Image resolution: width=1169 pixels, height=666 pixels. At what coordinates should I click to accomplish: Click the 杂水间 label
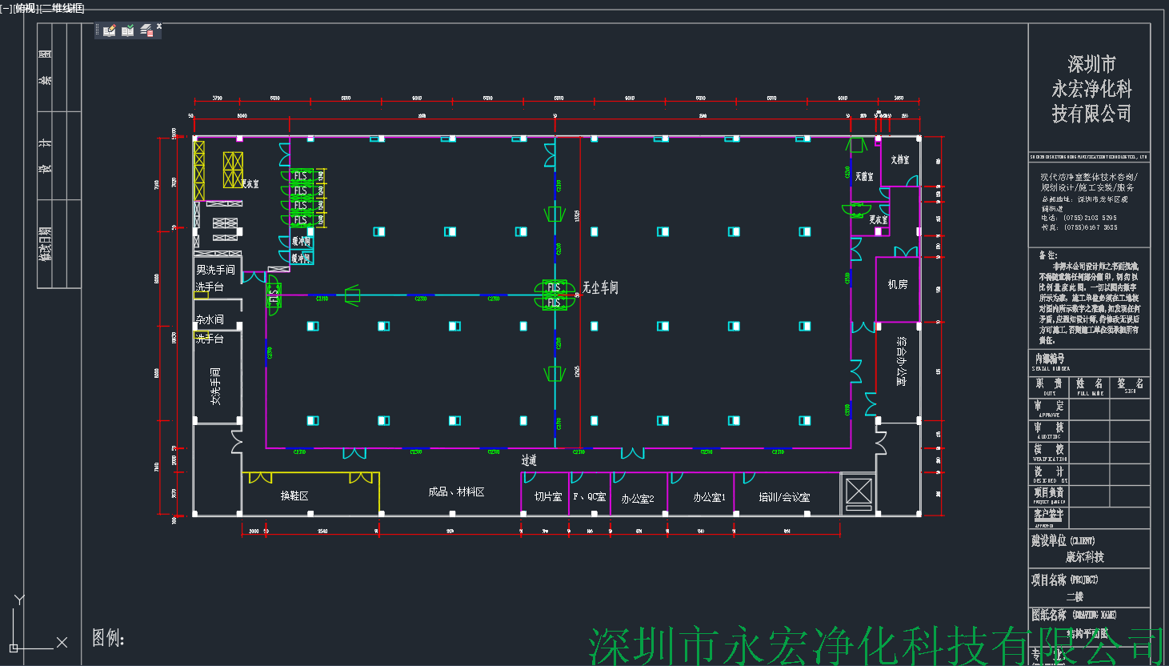[210, 320]
